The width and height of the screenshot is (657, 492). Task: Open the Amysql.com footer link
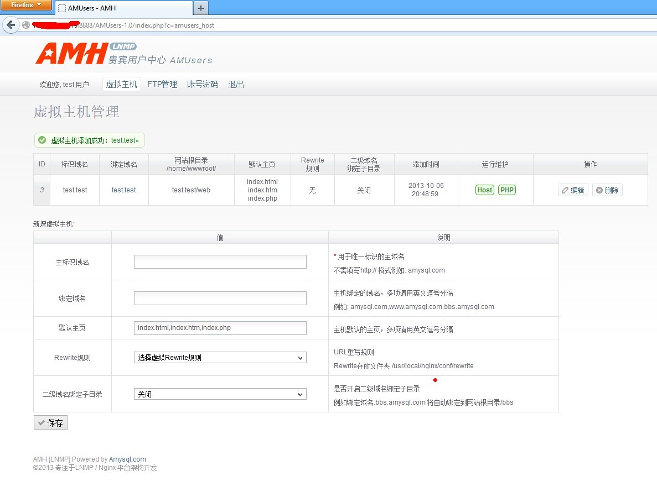click(127, 459)
